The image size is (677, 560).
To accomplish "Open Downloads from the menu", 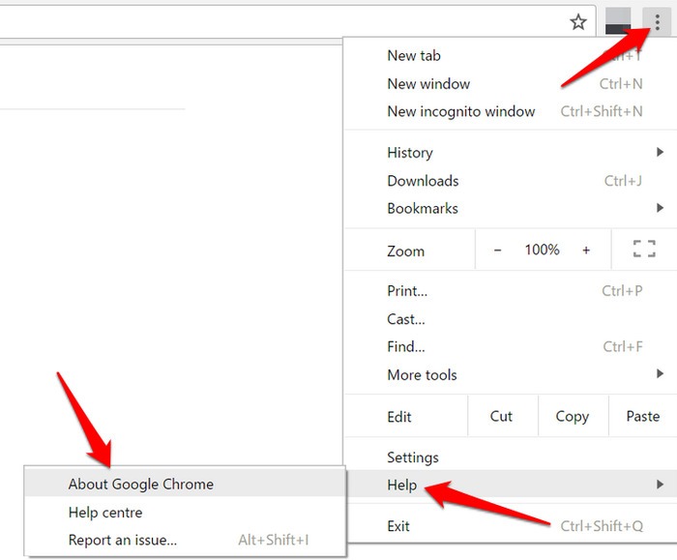I will click(x=511, y=181).
